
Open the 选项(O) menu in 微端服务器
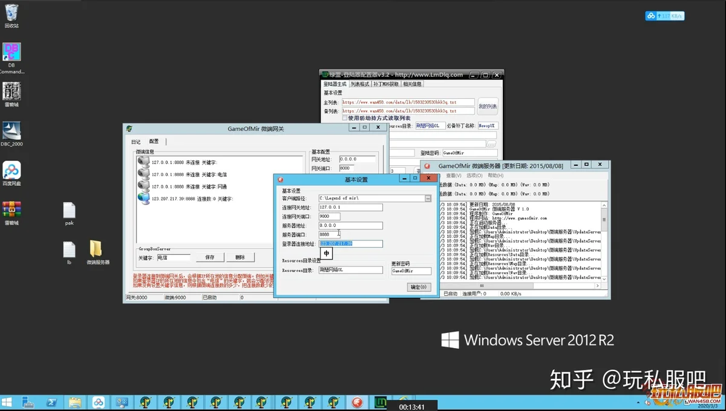474,176
